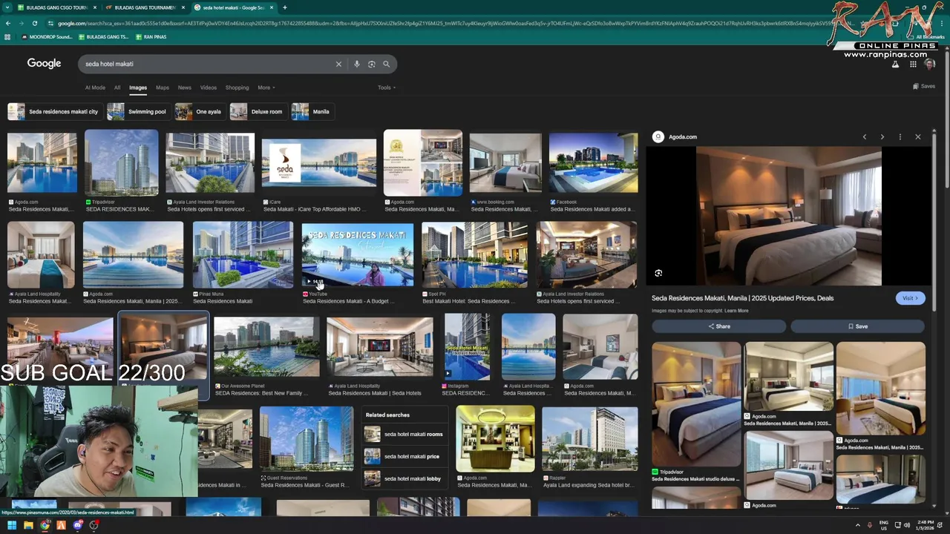Open the YouTube Seda Residences Makati video thumbnail
The width and height of the screenshot is (950, 534).
tap(358, 254)
